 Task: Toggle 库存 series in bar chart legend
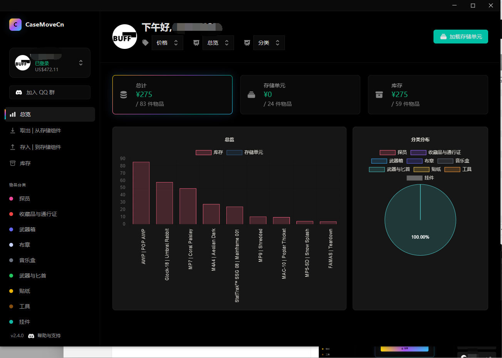point(209,152)
